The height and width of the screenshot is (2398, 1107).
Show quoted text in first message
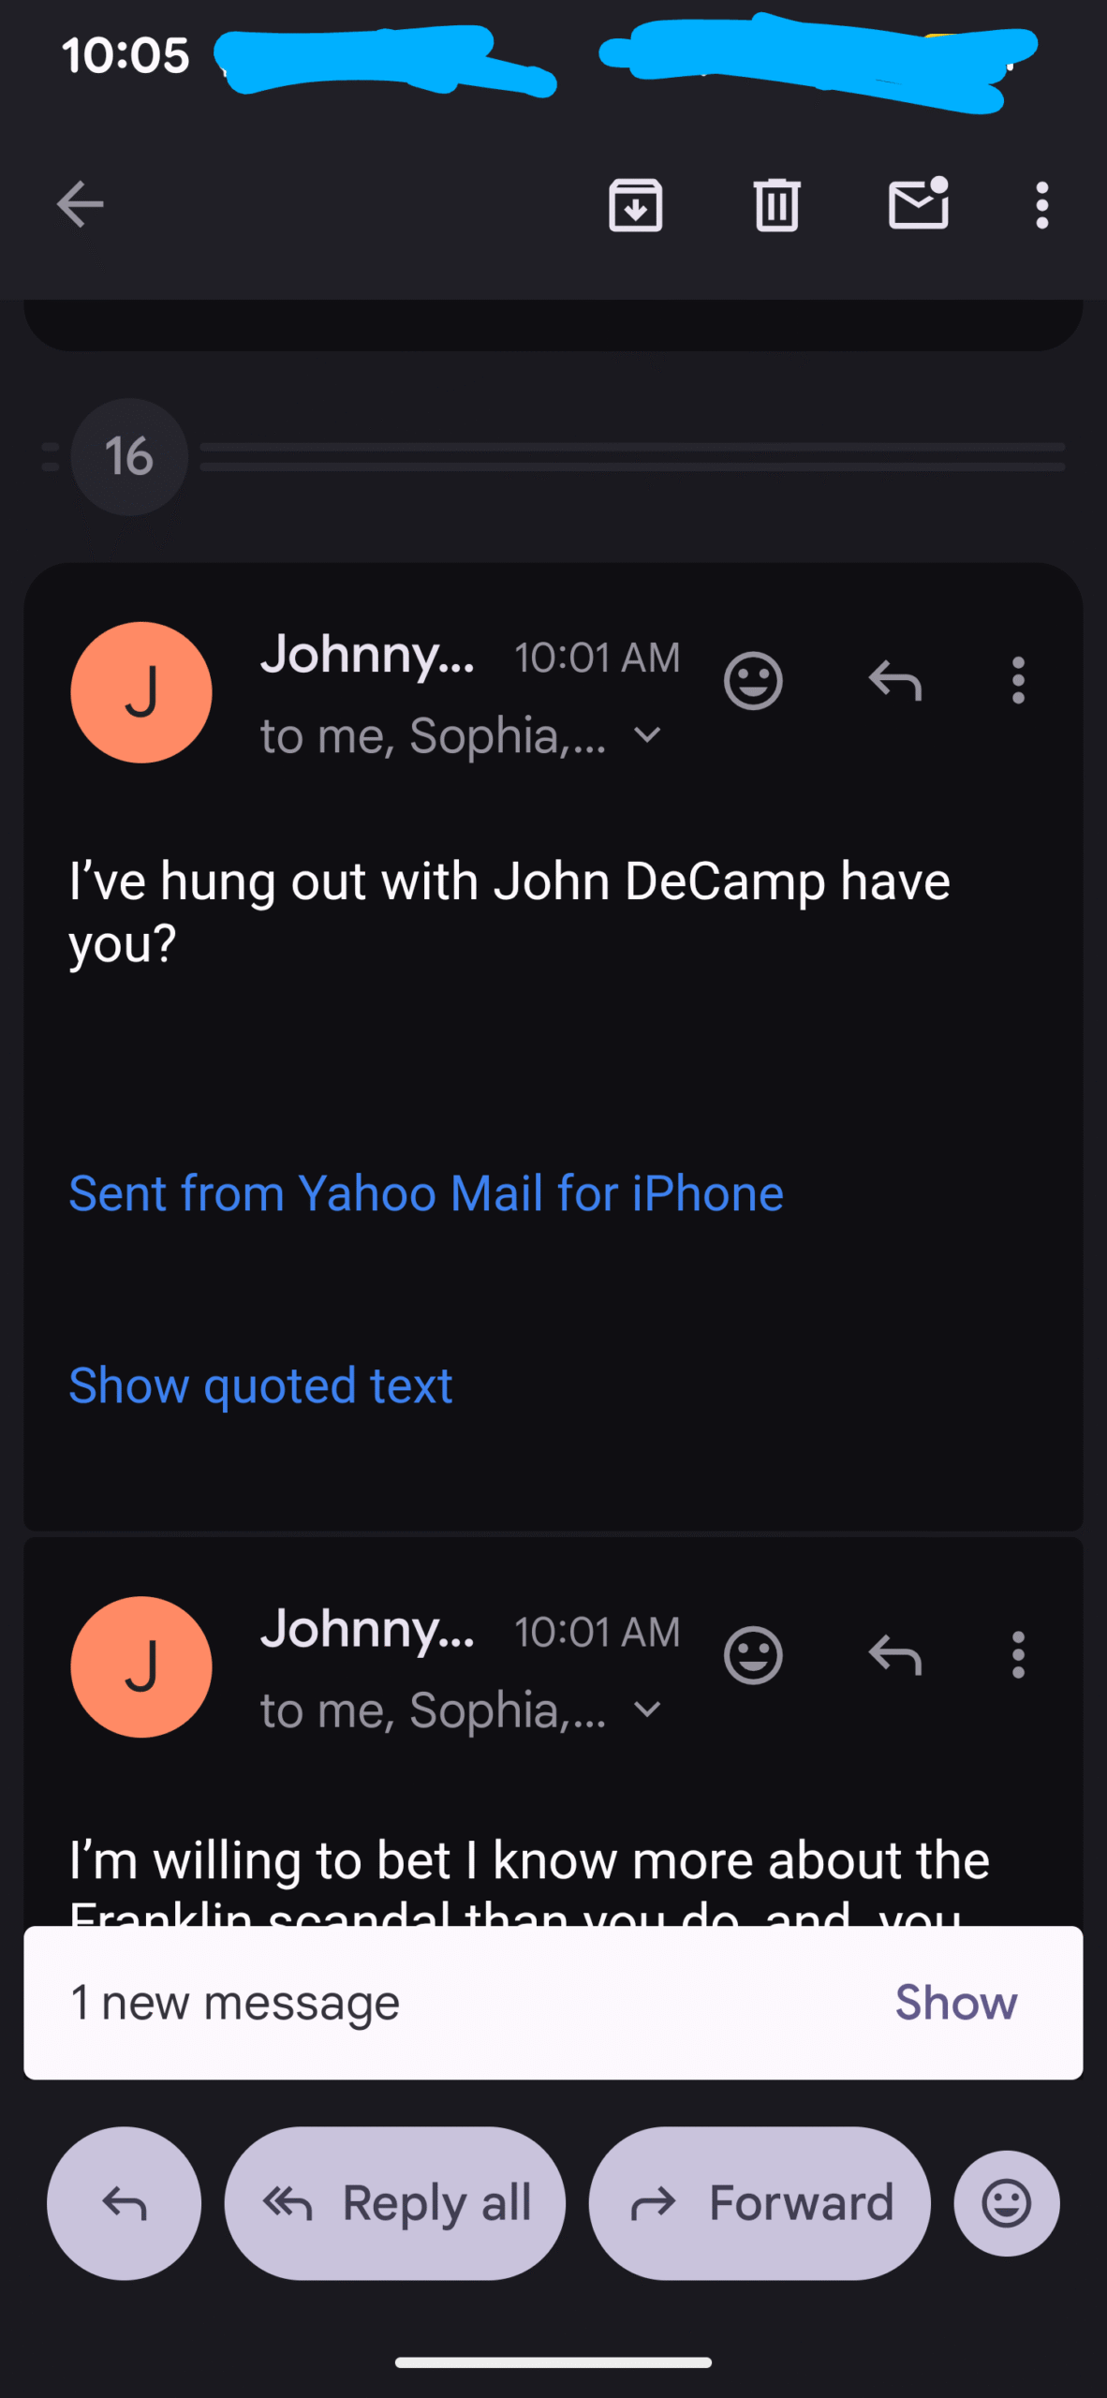click(x=260, y=1385)
